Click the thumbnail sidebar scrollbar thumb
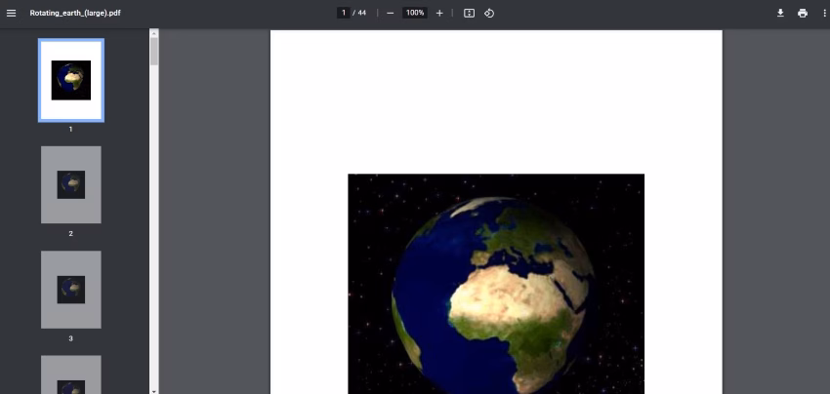This screenshot has width=830, height=394. click(x=154, y=52)
